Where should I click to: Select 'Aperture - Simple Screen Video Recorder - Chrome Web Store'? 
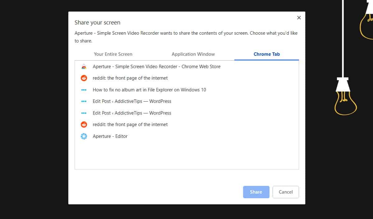(x=187, y=67)
